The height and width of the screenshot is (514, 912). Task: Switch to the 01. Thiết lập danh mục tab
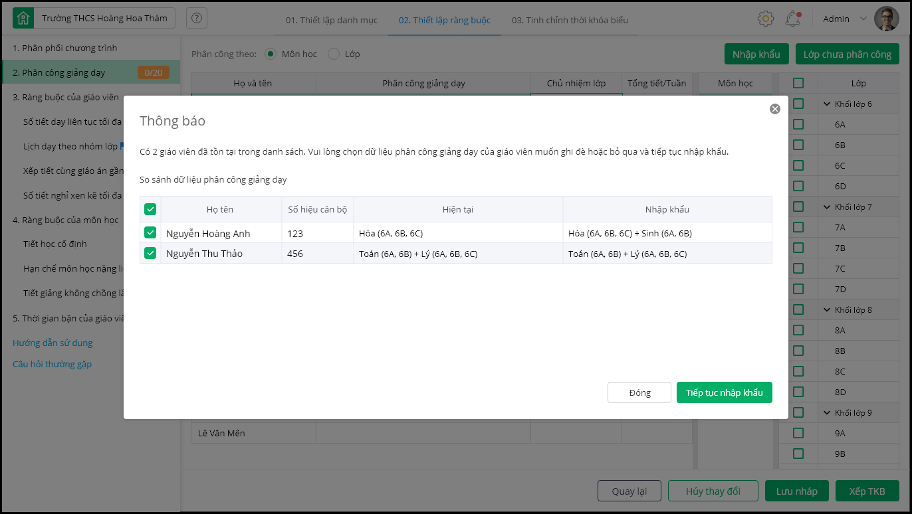[x=332, y=20]
